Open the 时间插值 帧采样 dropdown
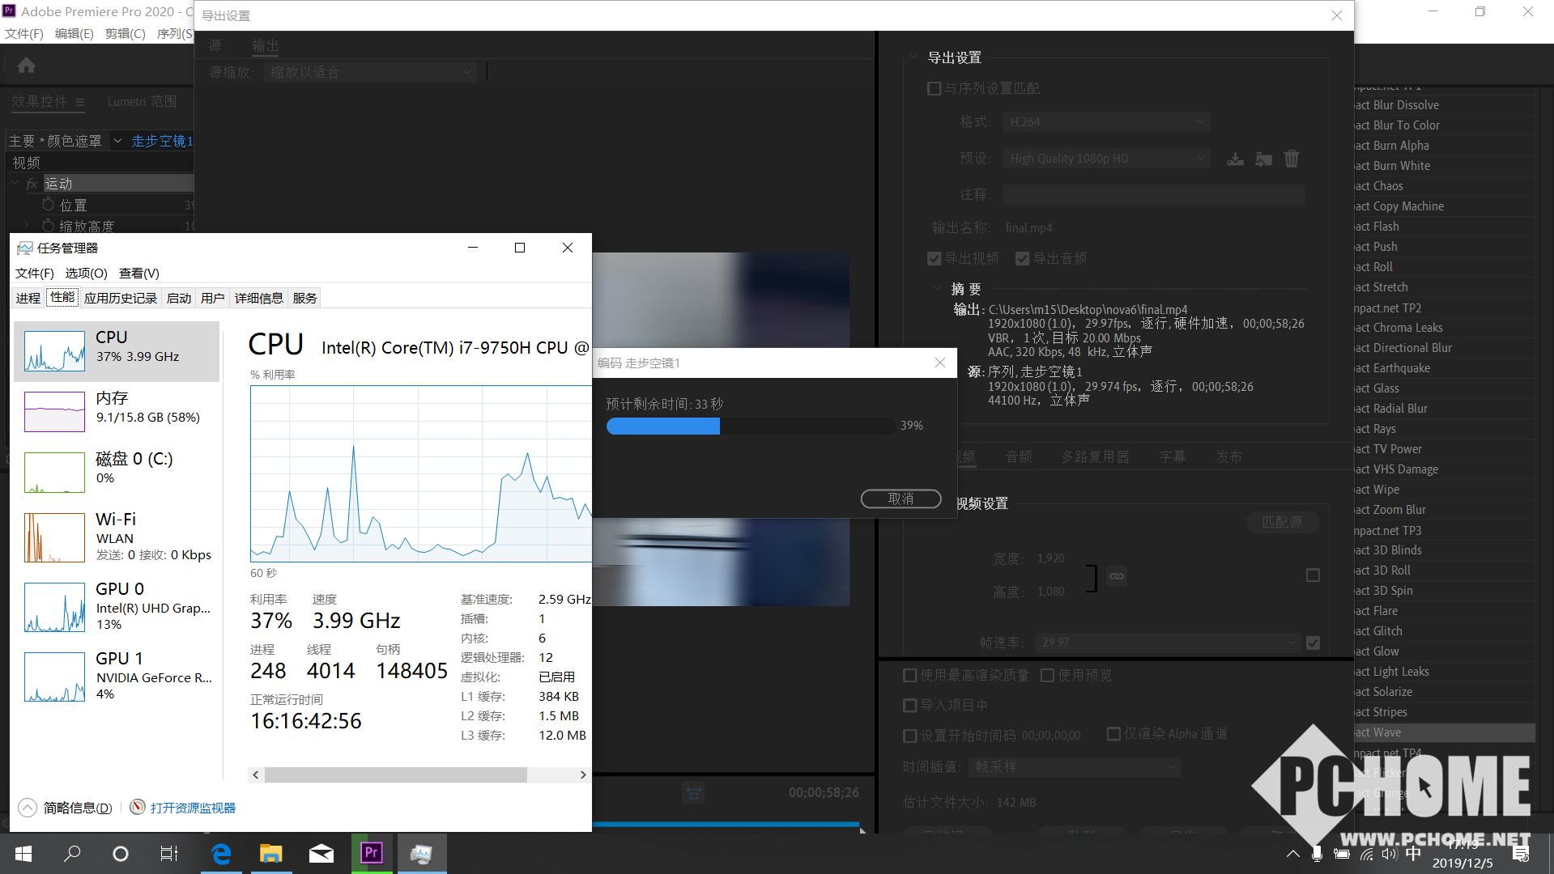1554x874 pixels. pos(1075,766)
